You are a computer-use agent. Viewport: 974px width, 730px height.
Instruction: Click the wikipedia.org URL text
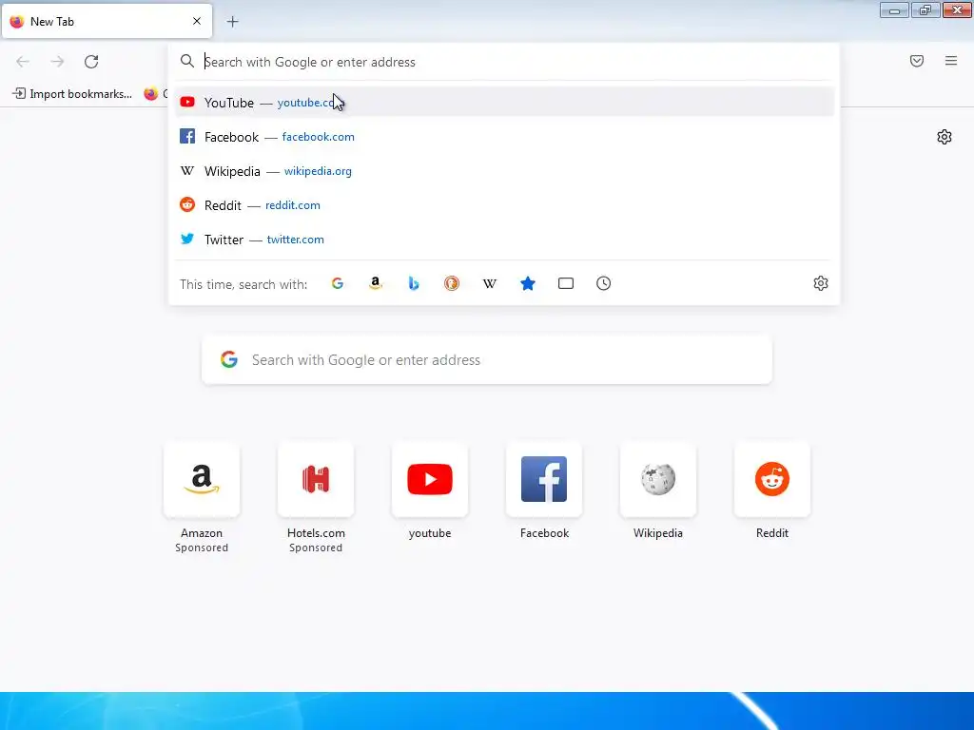pos(318,171)
